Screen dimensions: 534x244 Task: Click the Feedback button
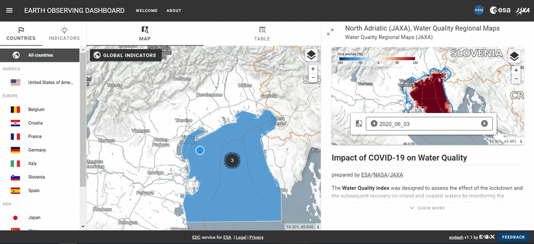tap(513, 237)
